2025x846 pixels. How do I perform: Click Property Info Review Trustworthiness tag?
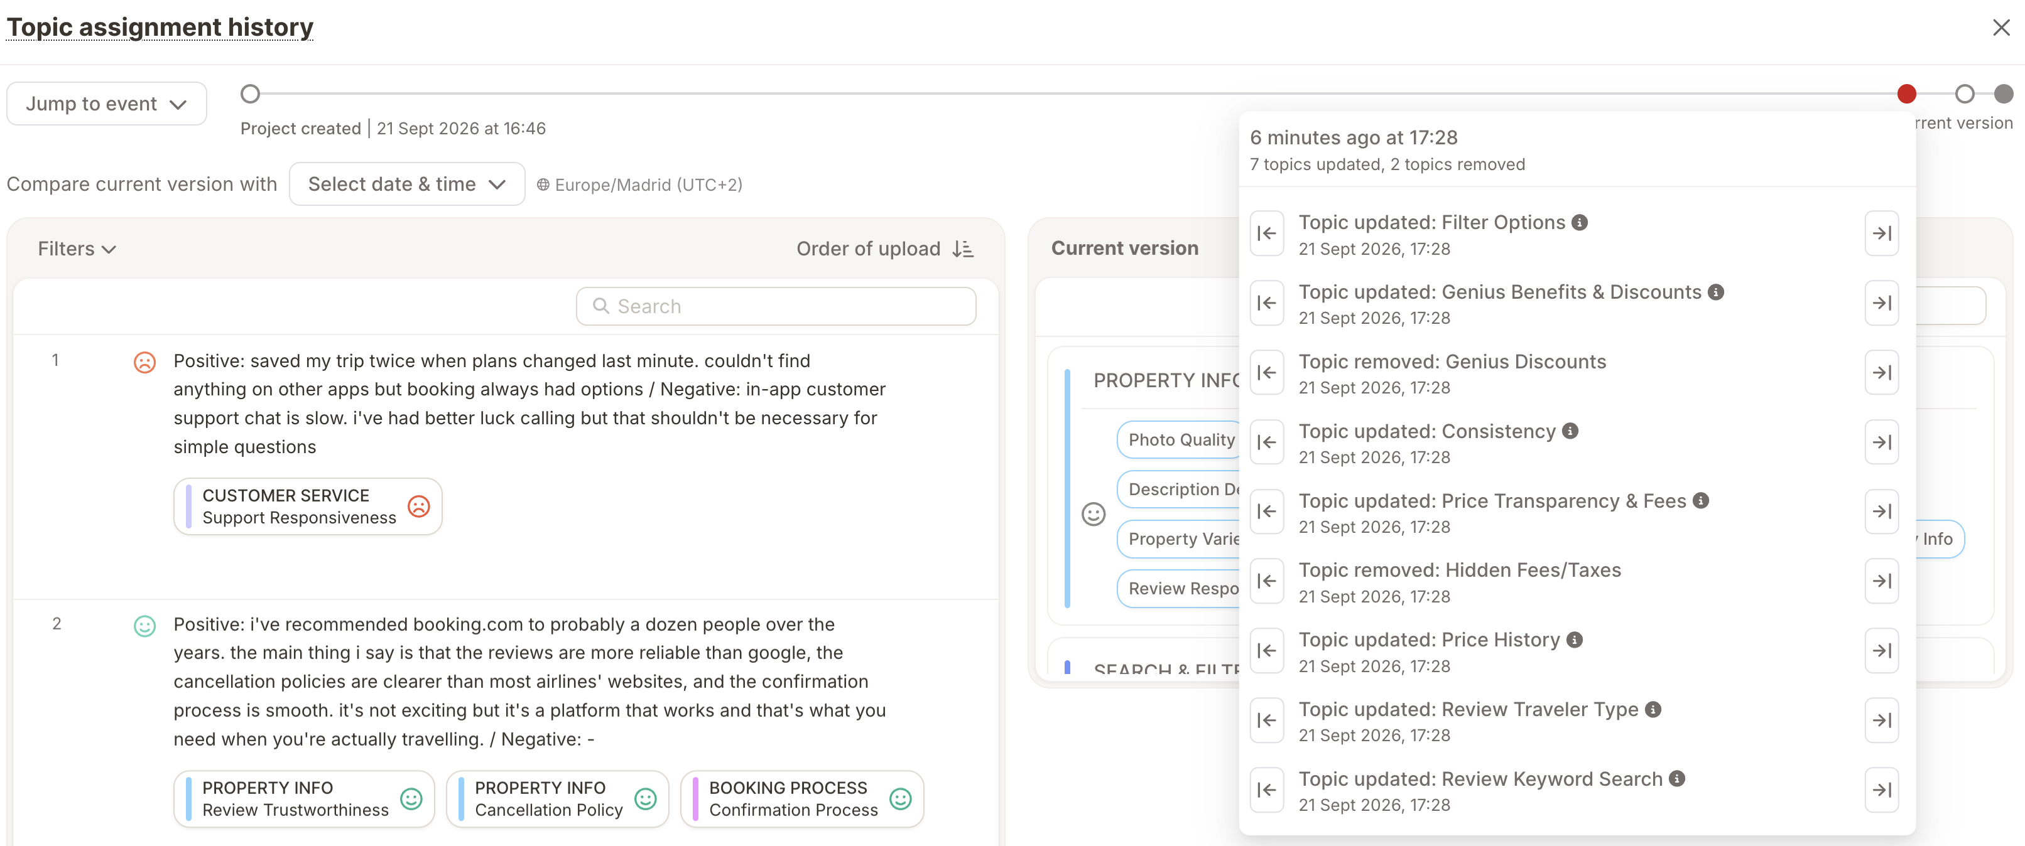(x=303, y=799)
